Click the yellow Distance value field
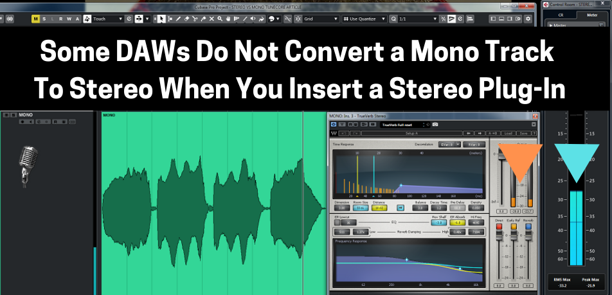The image size is (612, 295). [379, 208]
